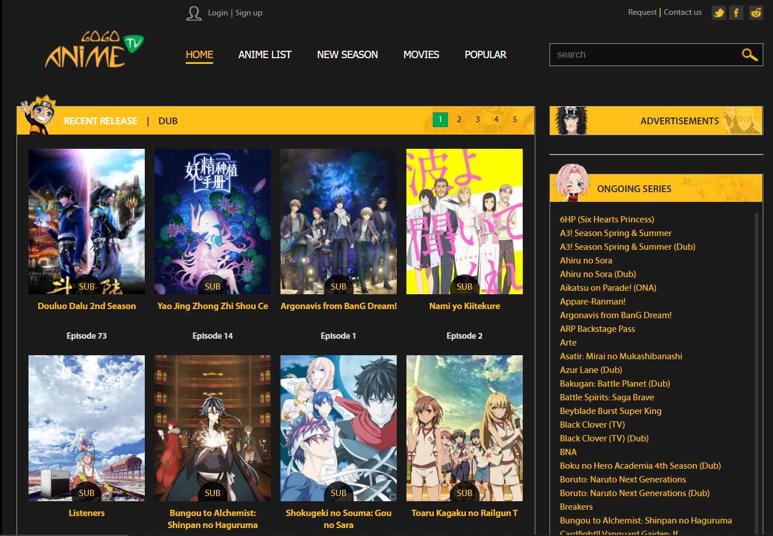Screen dimensions: 773x536
Task: Click the Douluo Dalu 2nd Season title
Action: coord(87,306)
